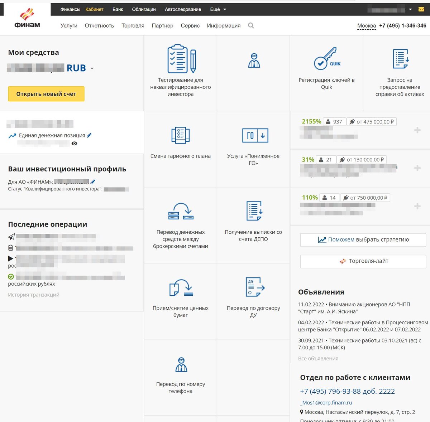Click the от 750 000,00 ₽ badge
The width and height of the screenshot is (430, 422).
(x=365, y=198)
